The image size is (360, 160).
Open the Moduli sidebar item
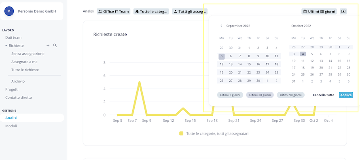[x=11, y=126]
